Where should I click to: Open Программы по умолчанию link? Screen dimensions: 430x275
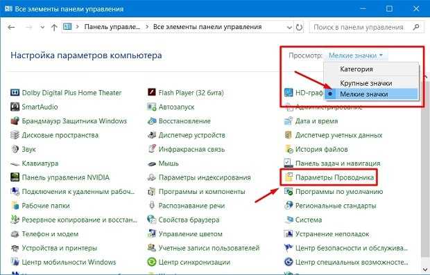click(x=339, y=191)
